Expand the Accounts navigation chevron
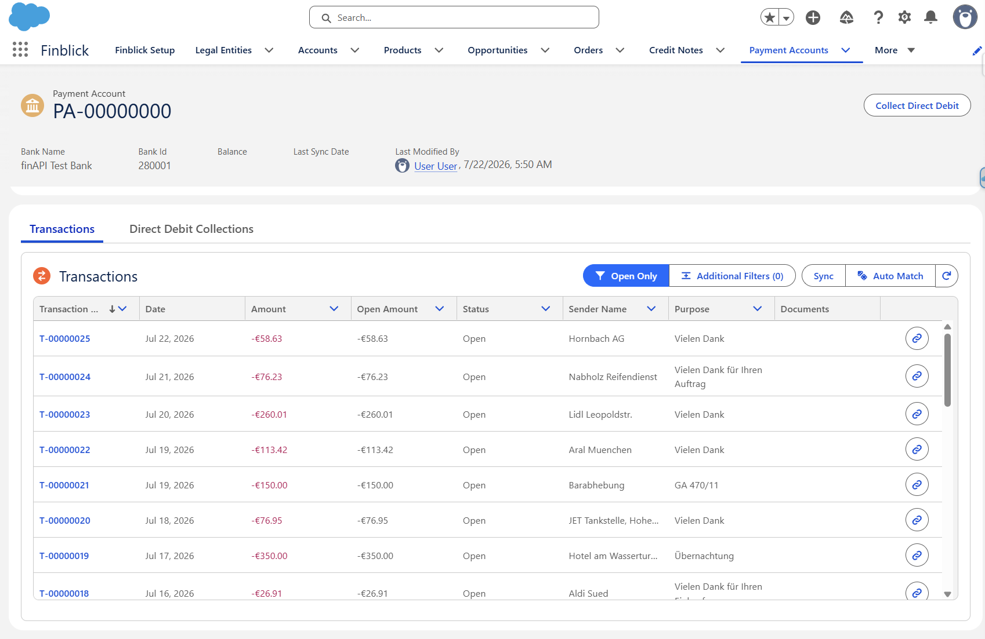This screenshot has height=639, width=985. [355, 50]
